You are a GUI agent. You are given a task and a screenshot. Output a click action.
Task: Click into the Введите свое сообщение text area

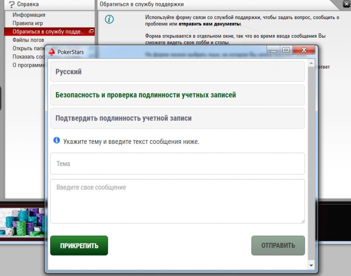tap(178, 201)
